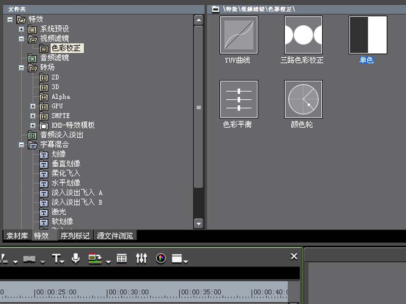Click the 音频滤镜 folder icon in the tree

(x=32, y=58)
